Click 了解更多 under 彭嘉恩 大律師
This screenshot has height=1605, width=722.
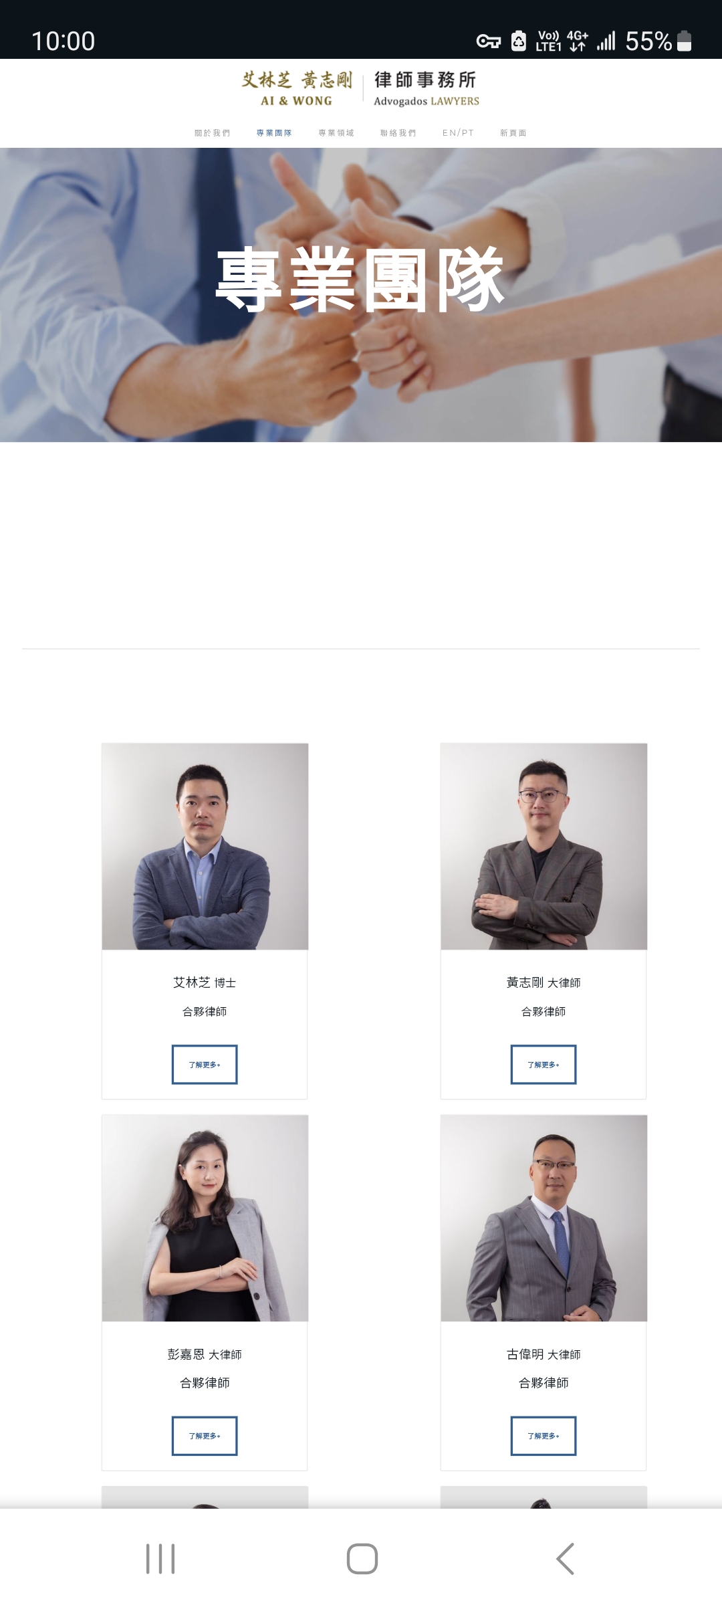click(205, 1435)
